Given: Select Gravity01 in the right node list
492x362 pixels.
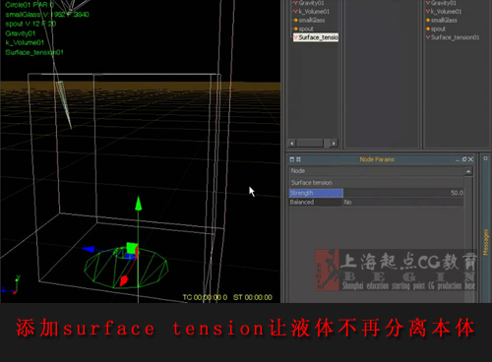Looking at the screenshot, I should [x=444, y=3].
